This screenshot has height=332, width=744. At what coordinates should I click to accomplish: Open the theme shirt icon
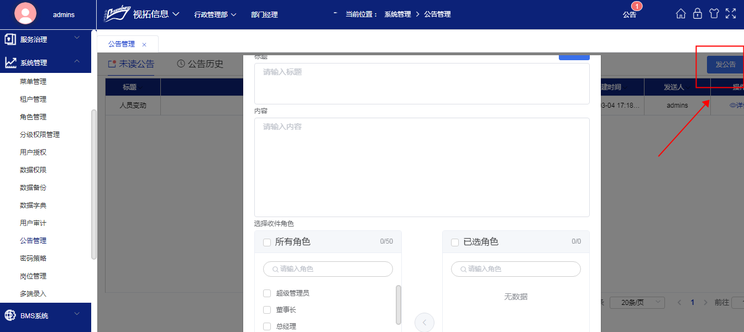pyautogui.click(x=714, y=14)
